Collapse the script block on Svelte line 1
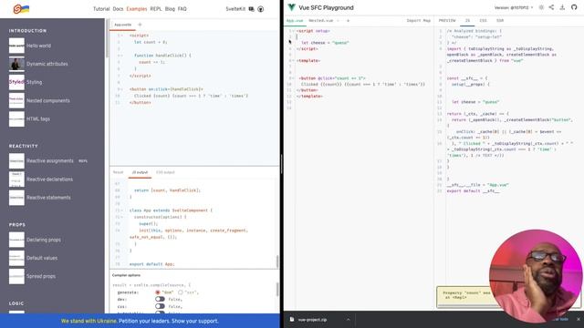Screen dimensions: 584x328 click(122, 36)
